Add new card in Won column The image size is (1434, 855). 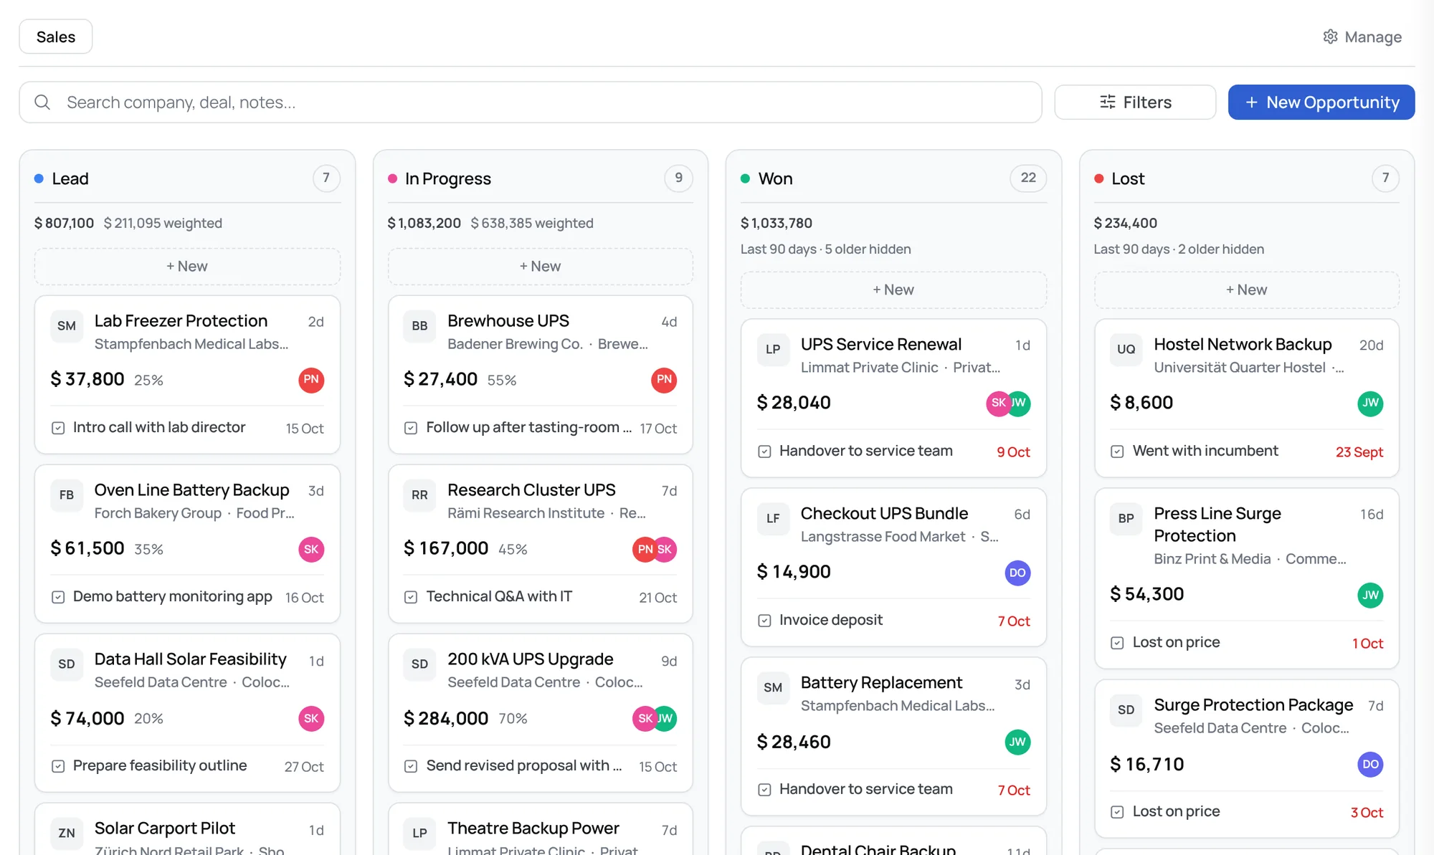893,290
